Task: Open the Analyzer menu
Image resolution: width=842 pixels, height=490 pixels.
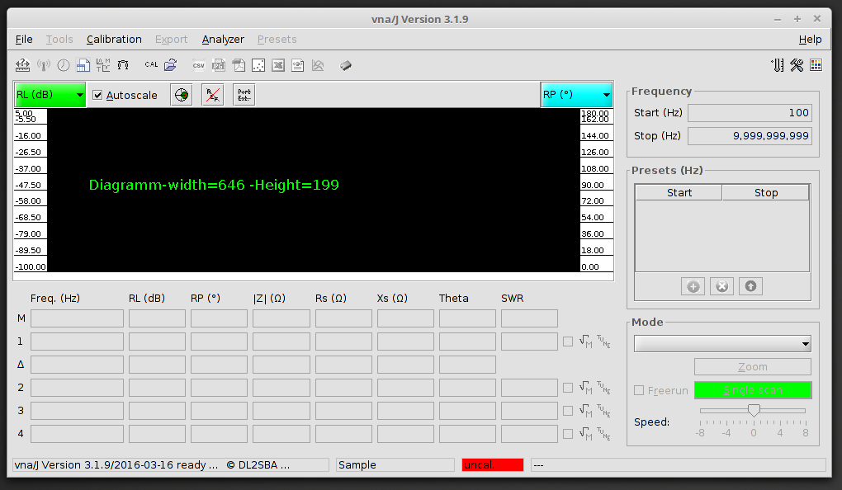Action: tap(223, 39)
